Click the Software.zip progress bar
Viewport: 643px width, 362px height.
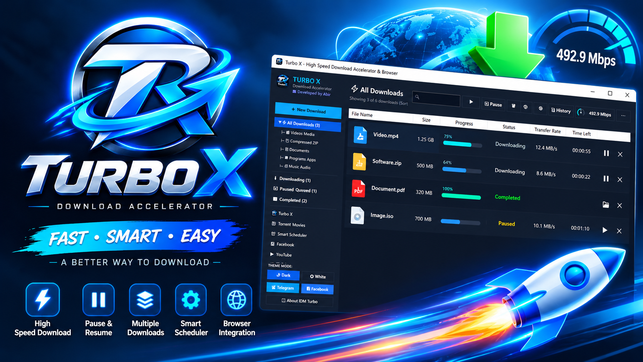(462, 170)
